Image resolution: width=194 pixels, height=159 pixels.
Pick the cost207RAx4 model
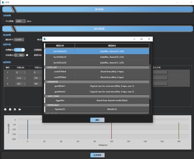click(x=60, y=72)
